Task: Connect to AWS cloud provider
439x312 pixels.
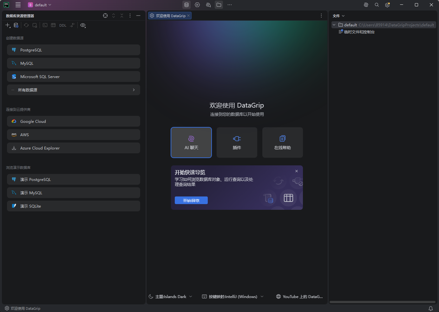Action: (74, 135)
